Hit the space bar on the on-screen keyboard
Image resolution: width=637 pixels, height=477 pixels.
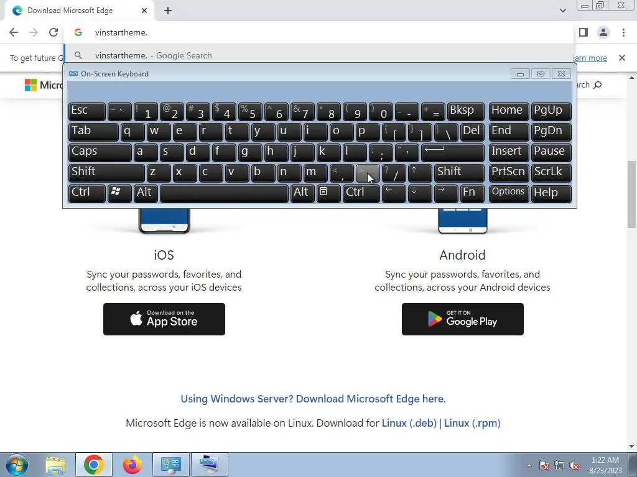pos(224,193)
